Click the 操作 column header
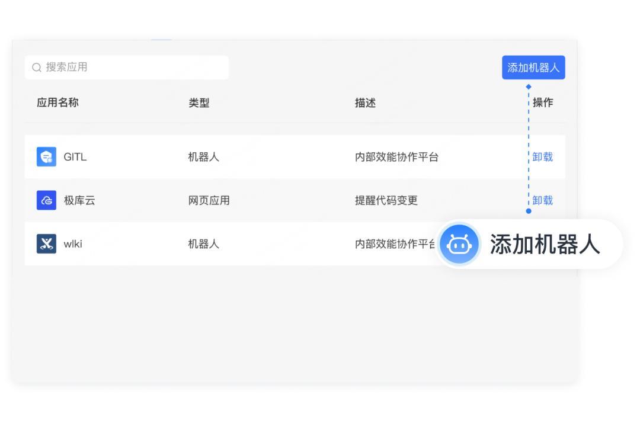Image resolution: width=640 pixels, height=423 pixels. point(543,102)
